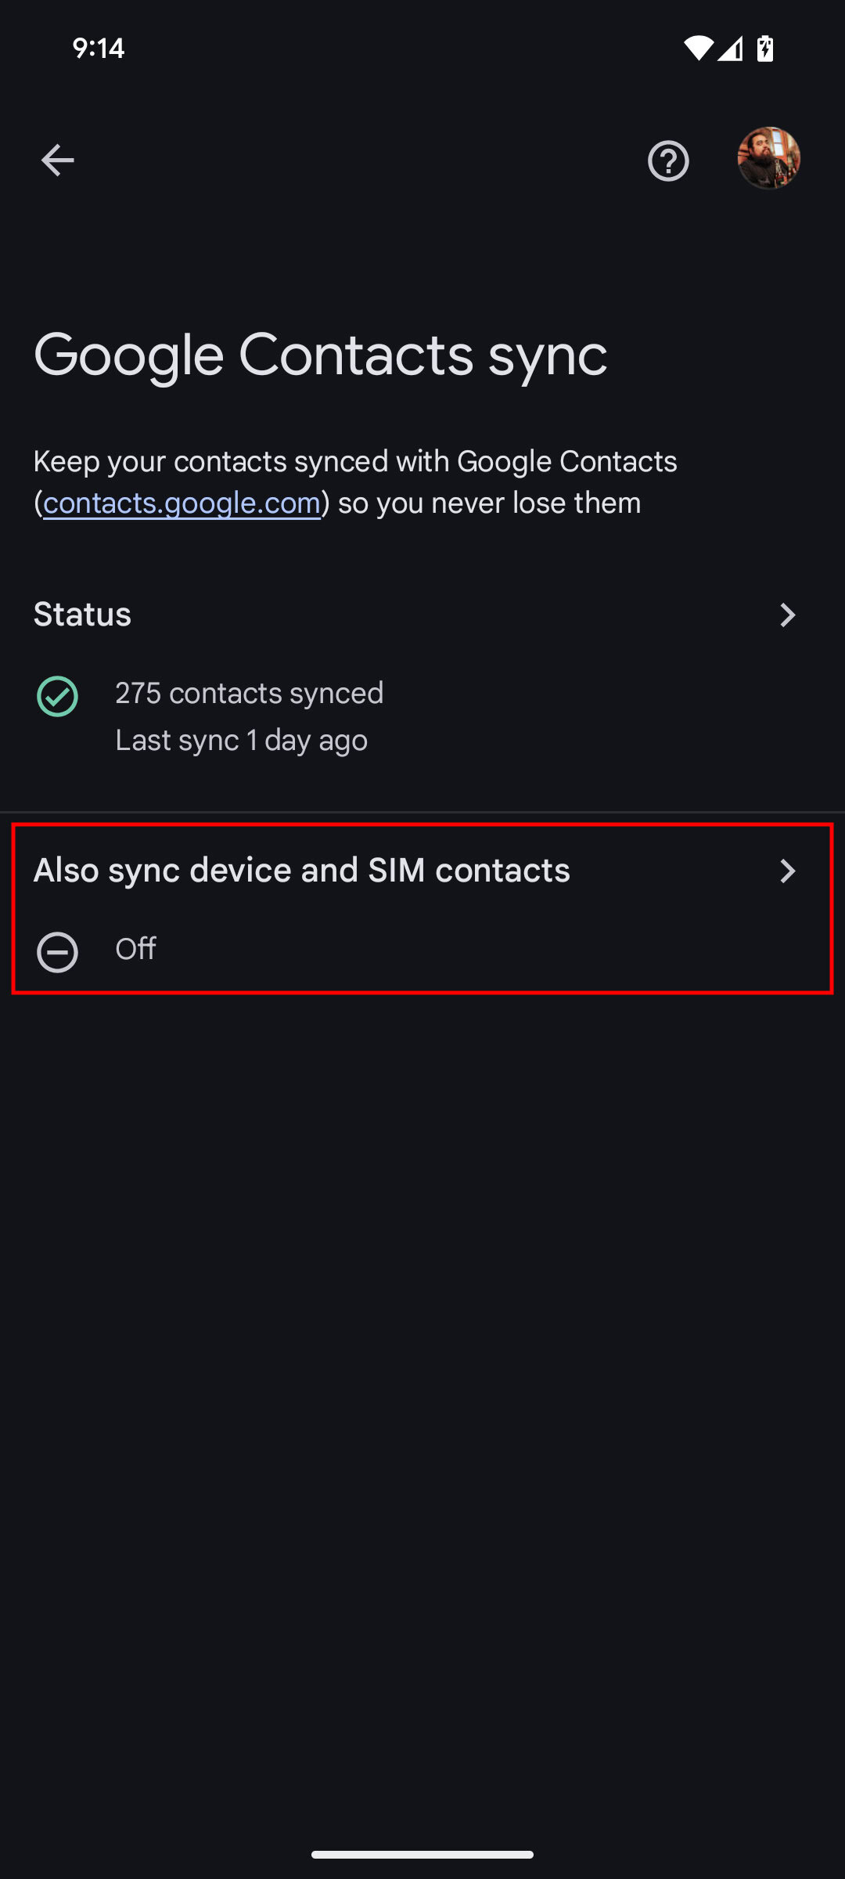Click the Off minus circle icon
The width and height of the screenshot is (845, 1879).
pyautogui.click(x=58, y=952)
